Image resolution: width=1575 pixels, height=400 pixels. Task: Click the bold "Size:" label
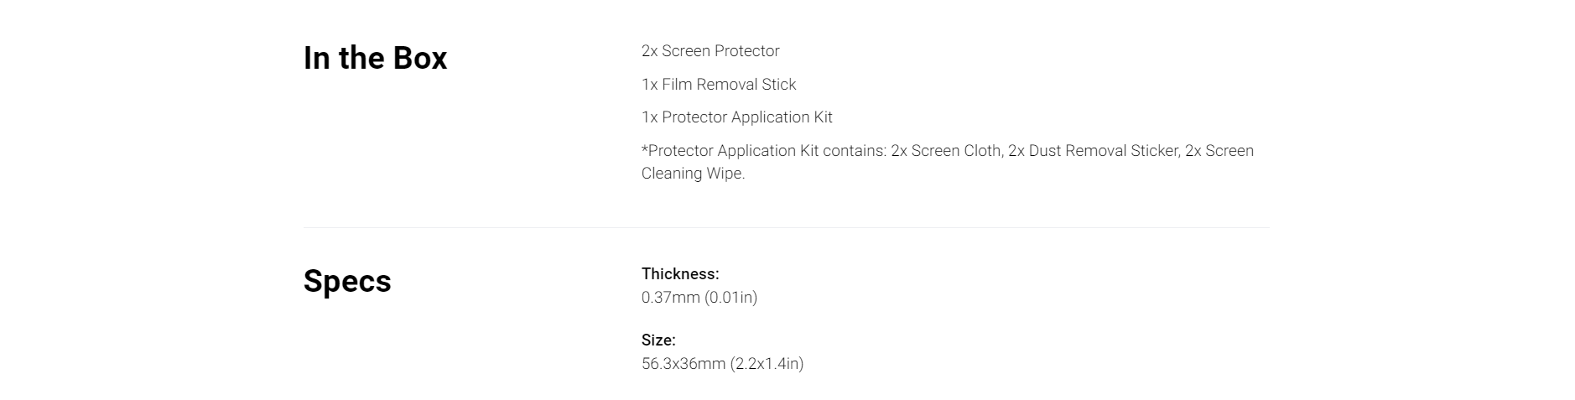tap(658, 340)
